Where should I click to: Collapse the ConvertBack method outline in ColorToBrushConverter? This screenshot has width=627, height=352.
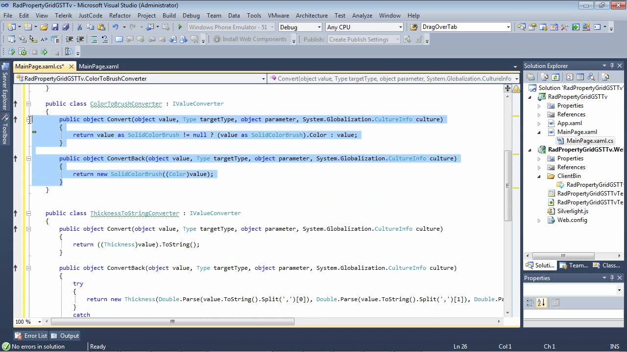coord(28,158)
